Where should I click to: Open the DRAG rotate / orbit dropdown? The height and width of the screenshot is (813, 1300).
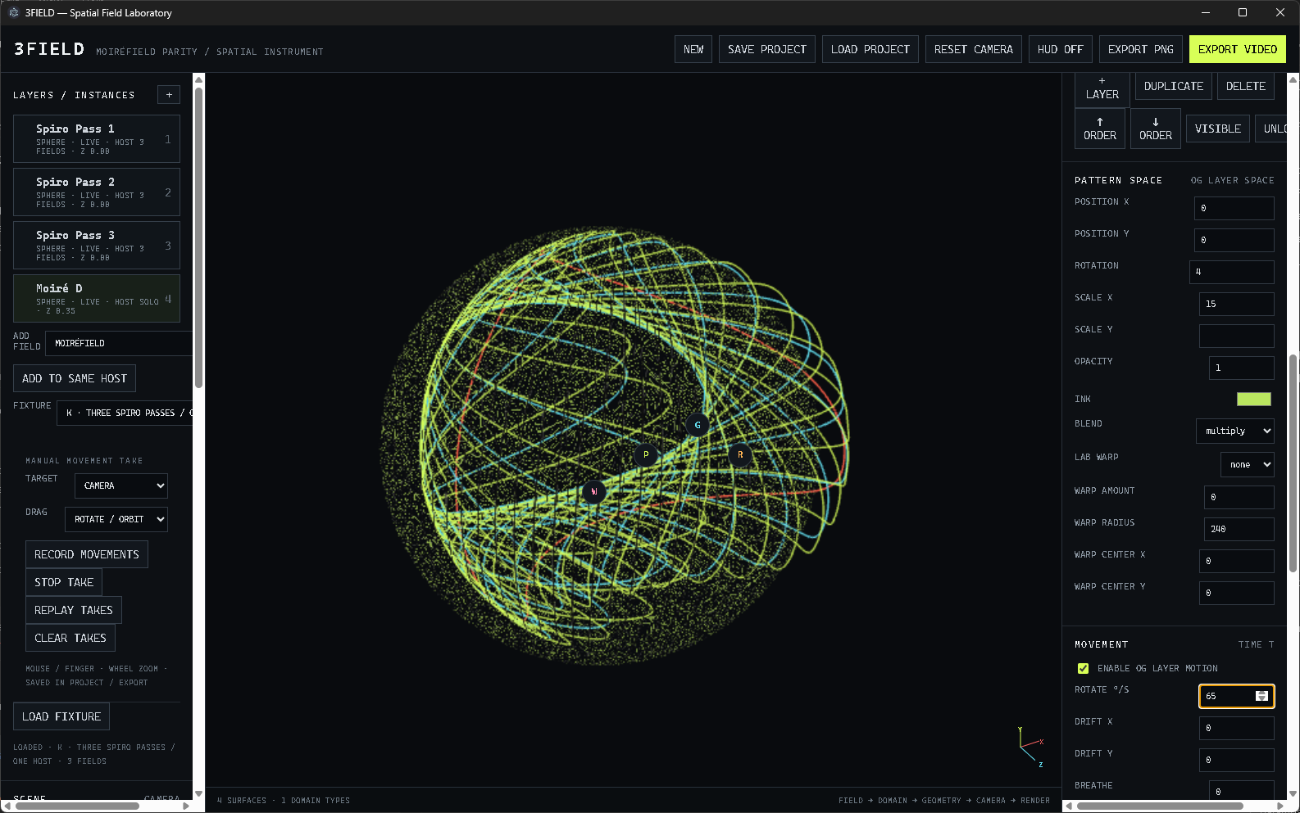pyautogui.click(x=116, y=519)
